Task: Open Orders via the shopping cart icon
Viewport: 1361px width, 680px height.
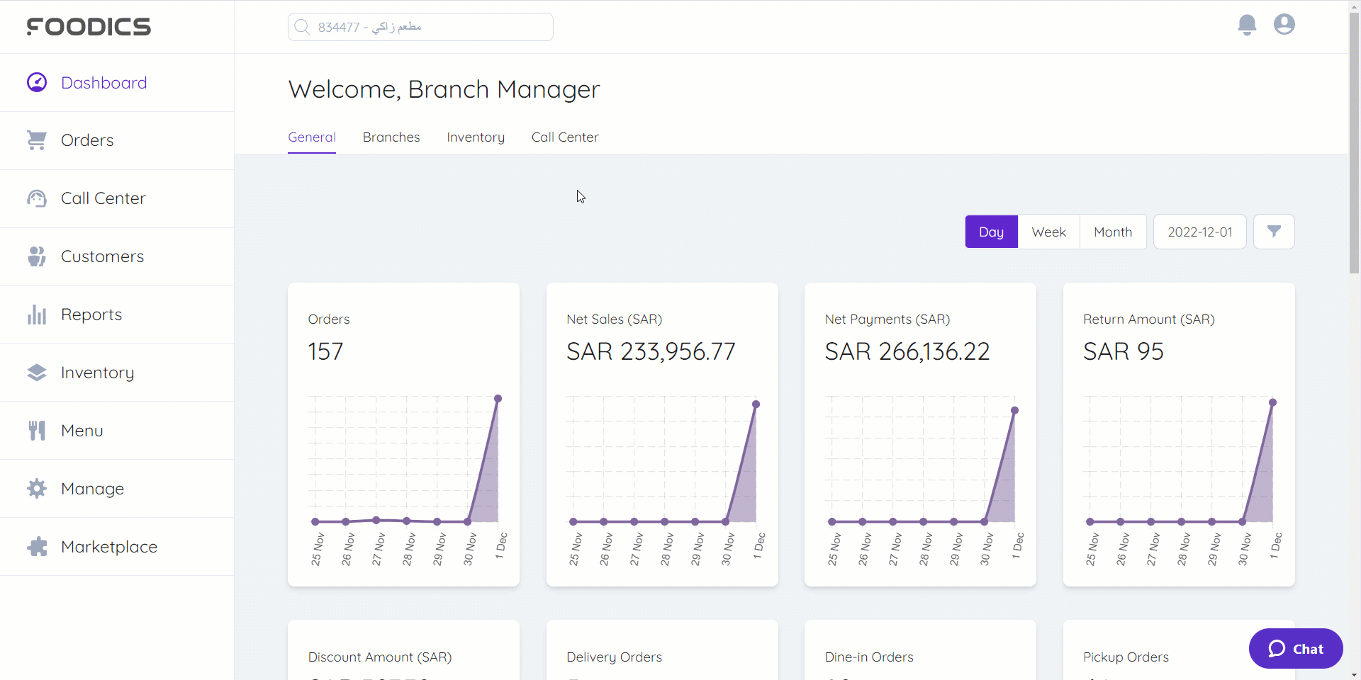Action: pyautogui.click(x=37, y=140)
